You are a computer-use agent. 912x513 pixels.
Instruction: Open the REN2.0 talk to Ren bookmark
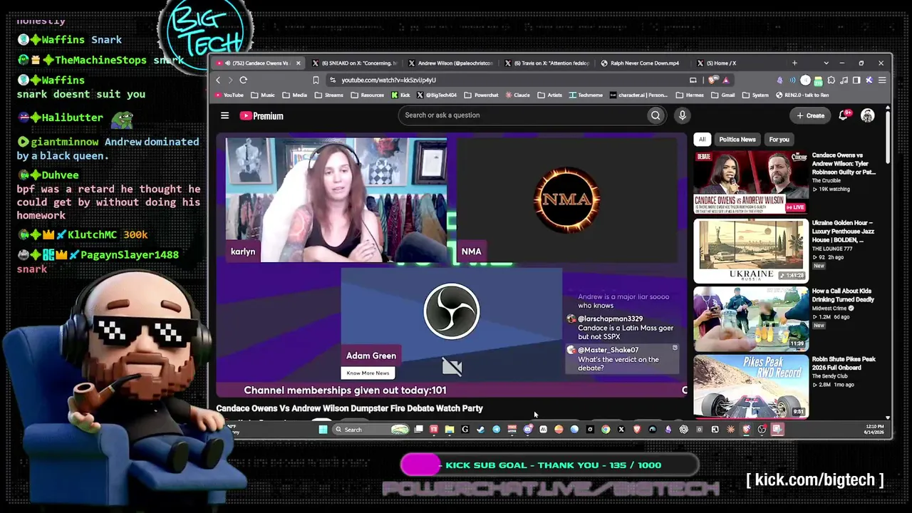coord(802,95)
